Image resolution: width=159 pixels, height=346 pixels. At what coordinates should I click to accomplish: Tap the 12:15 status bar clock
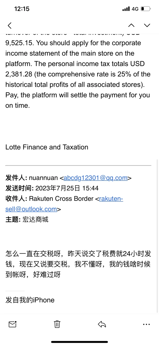[22, 9]
